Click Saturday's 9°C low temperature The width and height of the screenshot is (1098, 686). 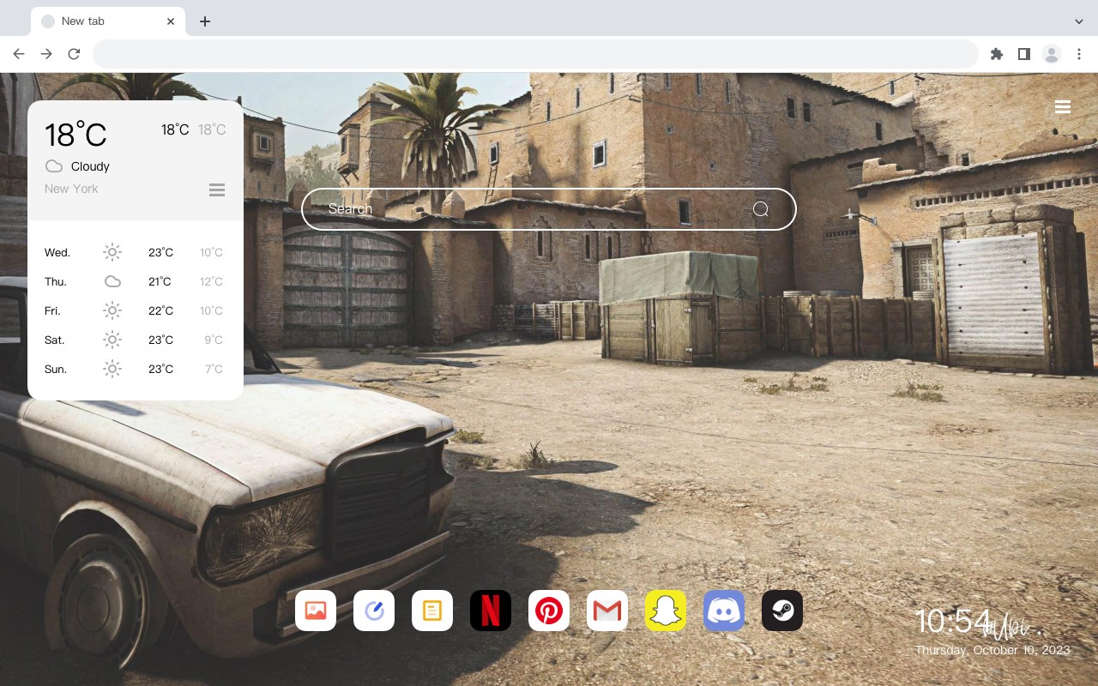pos(214,340)
